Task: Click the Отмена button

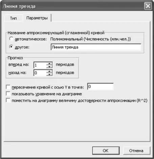Action: (x=137, y=151)
